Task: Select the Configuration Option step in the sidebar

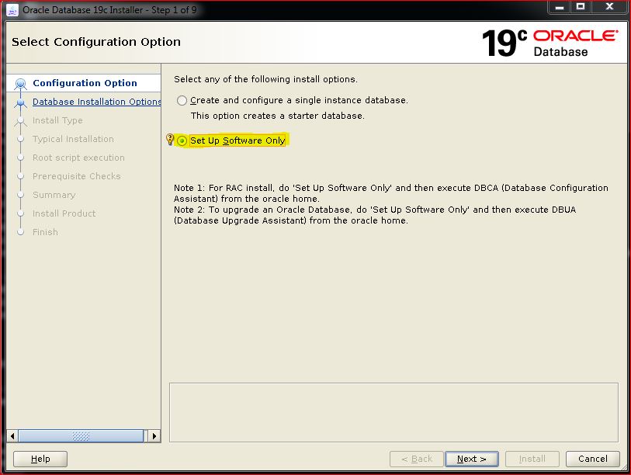Action: point(85,83)
